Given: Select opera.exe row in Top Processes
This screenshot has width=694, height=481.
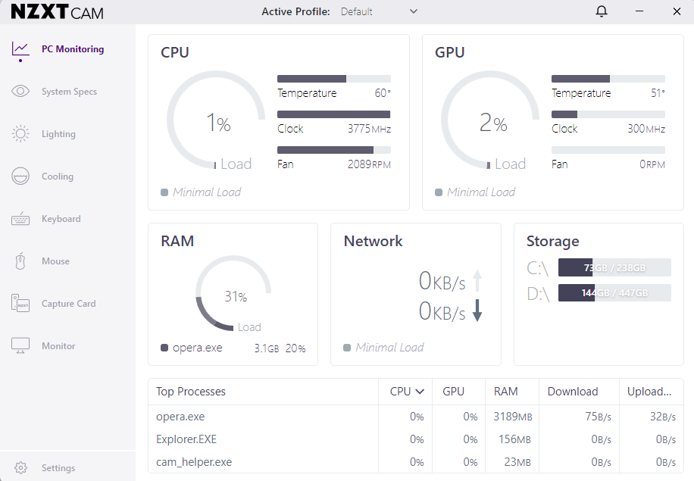Looking at the screenshot, I should (416, 417).
